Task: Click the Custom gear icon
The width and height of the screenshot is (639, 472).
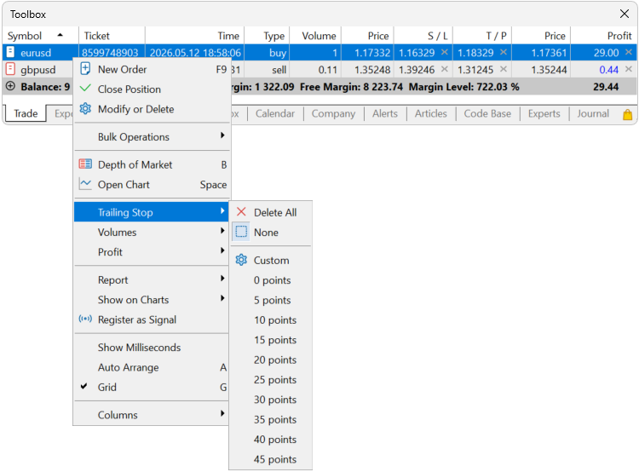Action: 241,260
